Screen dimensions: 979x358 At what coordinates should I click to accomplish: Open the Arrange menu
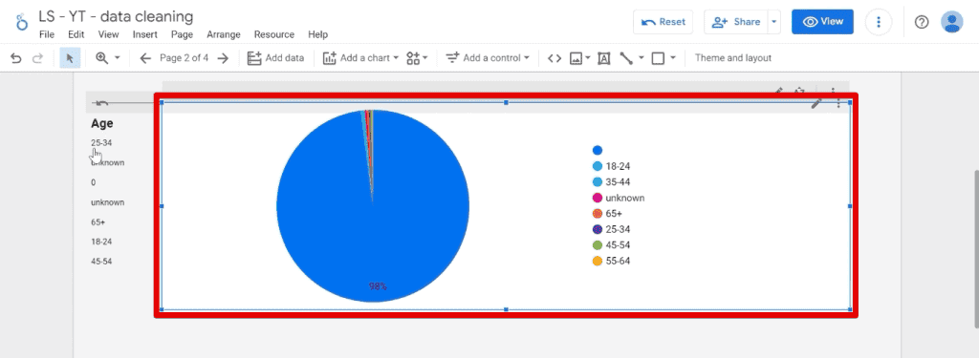click(x=224, y=34)
